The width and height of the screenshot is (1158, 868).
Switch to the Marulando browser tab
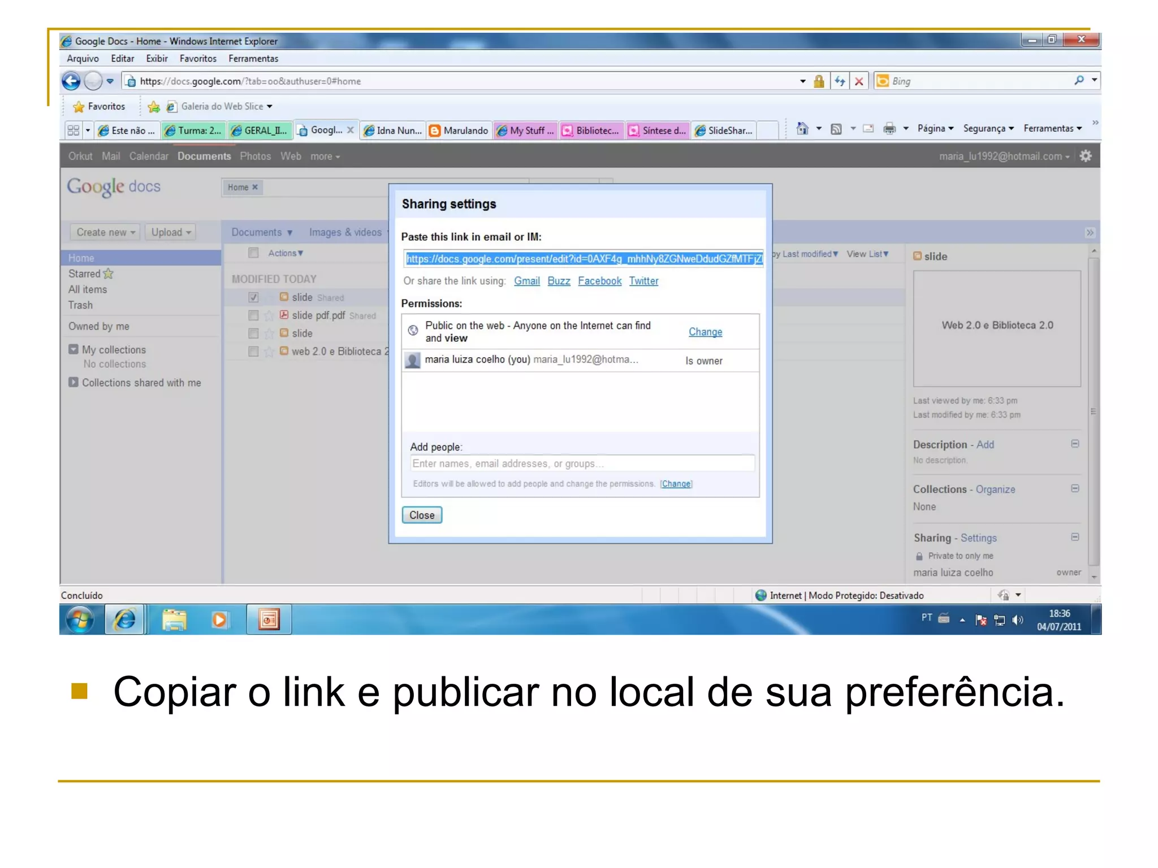[x=459, y=131]
